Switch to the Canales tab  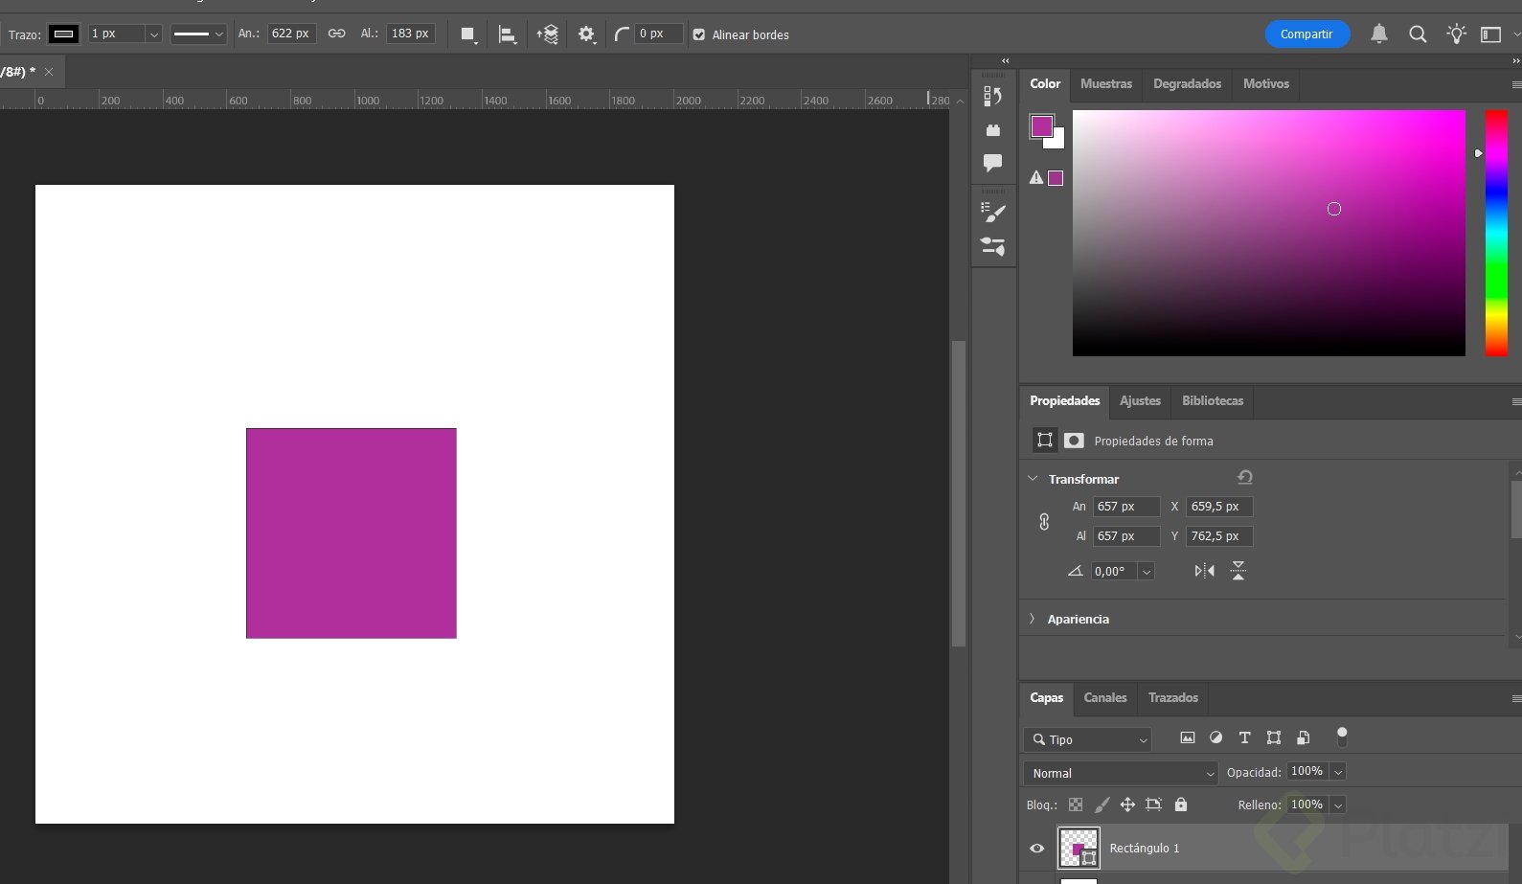[1104, 697]
